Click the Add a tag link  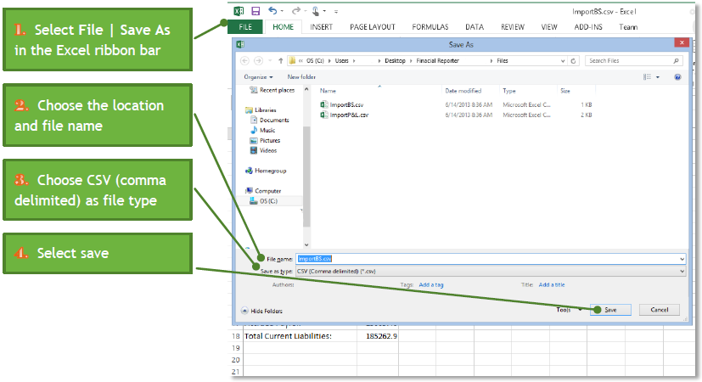point(430,285)
